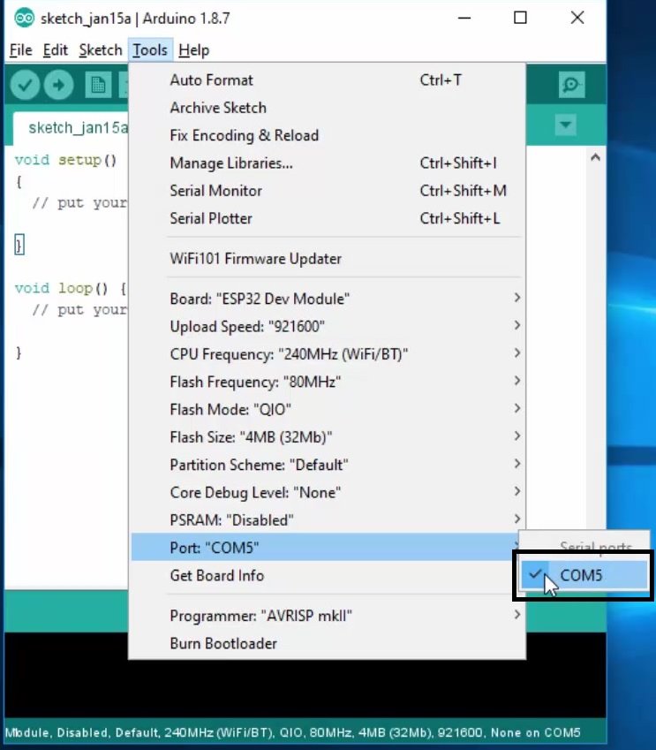Click the board info status bar text

pos(292,732)
